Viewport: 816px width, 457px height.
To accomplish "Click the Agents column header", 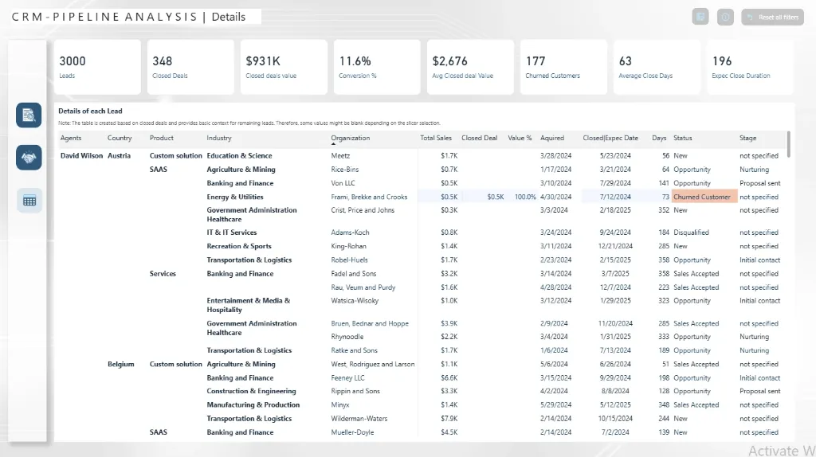I will [71, 138].
